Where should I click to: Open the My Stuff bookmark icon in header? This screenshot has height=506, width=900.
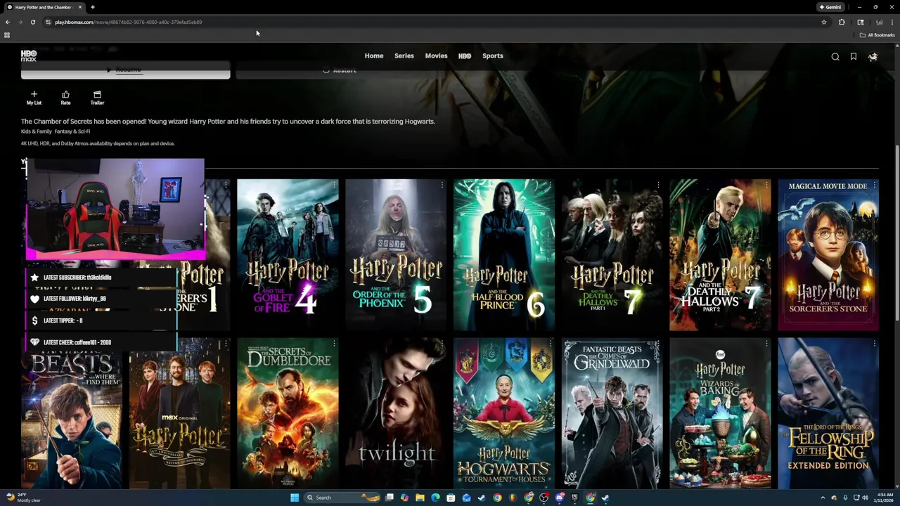click(854, 57)
